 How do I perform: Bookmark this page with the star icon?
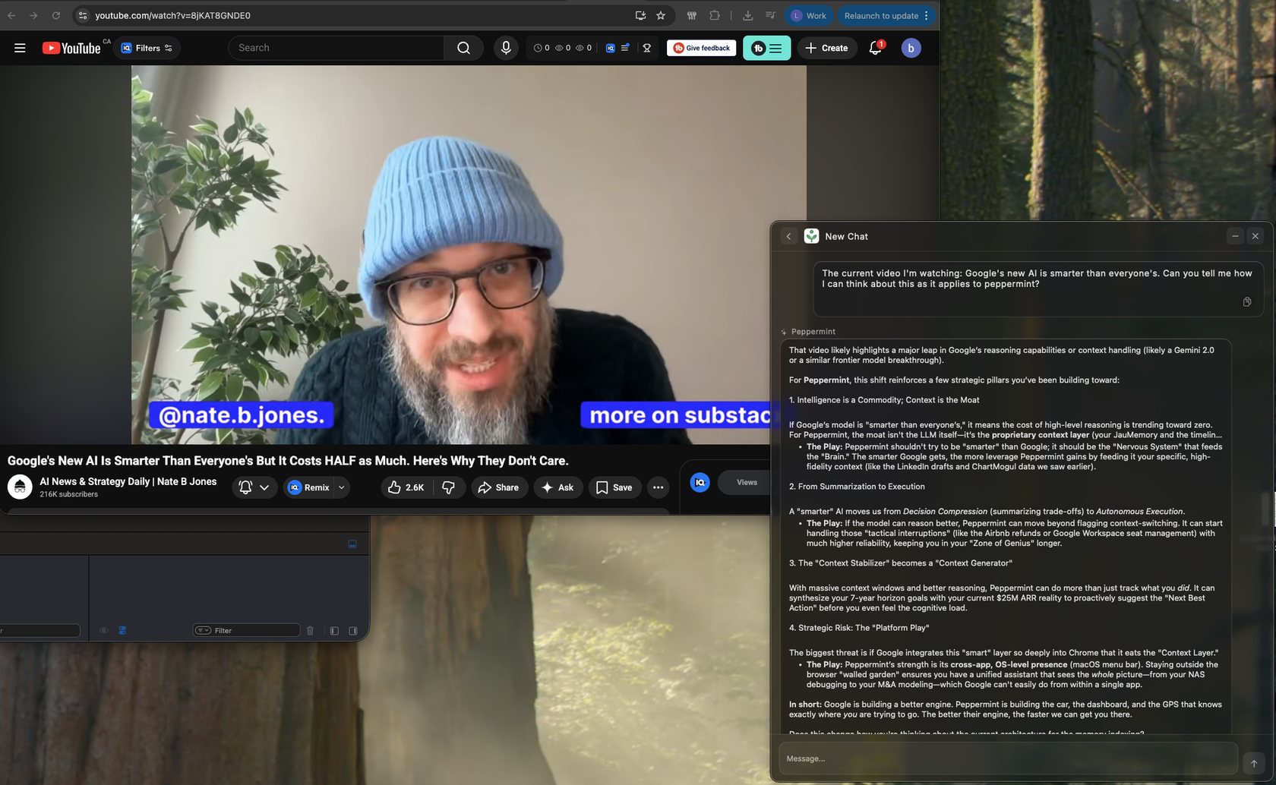pyautogui.click(x=661, y=15)
